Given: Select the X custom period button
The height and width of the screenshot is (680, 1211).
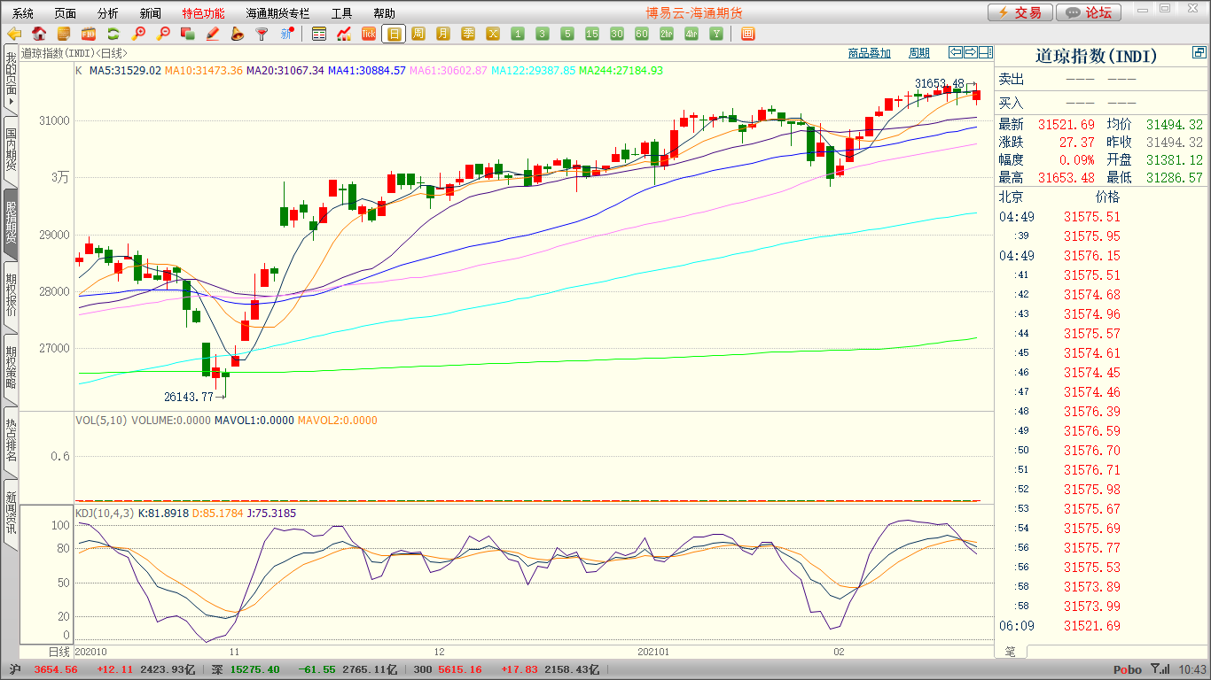Looking at the screenshot, I should pos(493,34).
